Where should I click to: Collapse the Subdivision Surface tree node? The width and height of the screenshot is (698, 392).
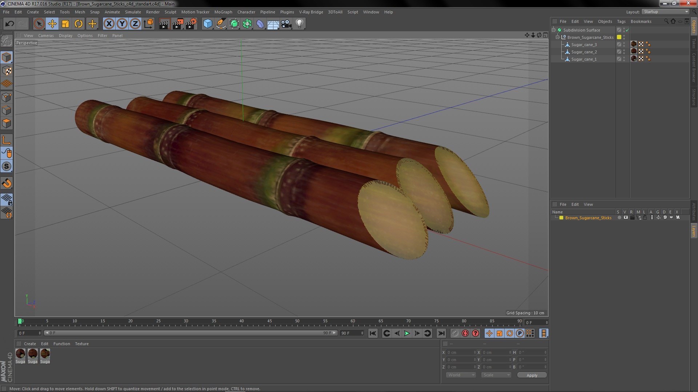tap(554, 30)
